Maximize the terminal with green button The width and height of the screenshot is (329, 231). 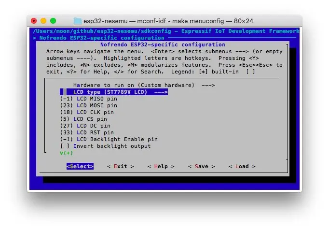[53, 21]
